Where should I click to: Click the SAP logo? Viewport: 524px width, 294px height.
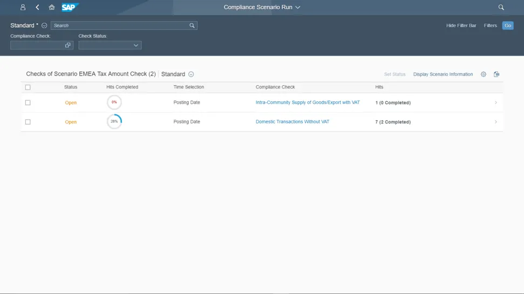[69, 8]
